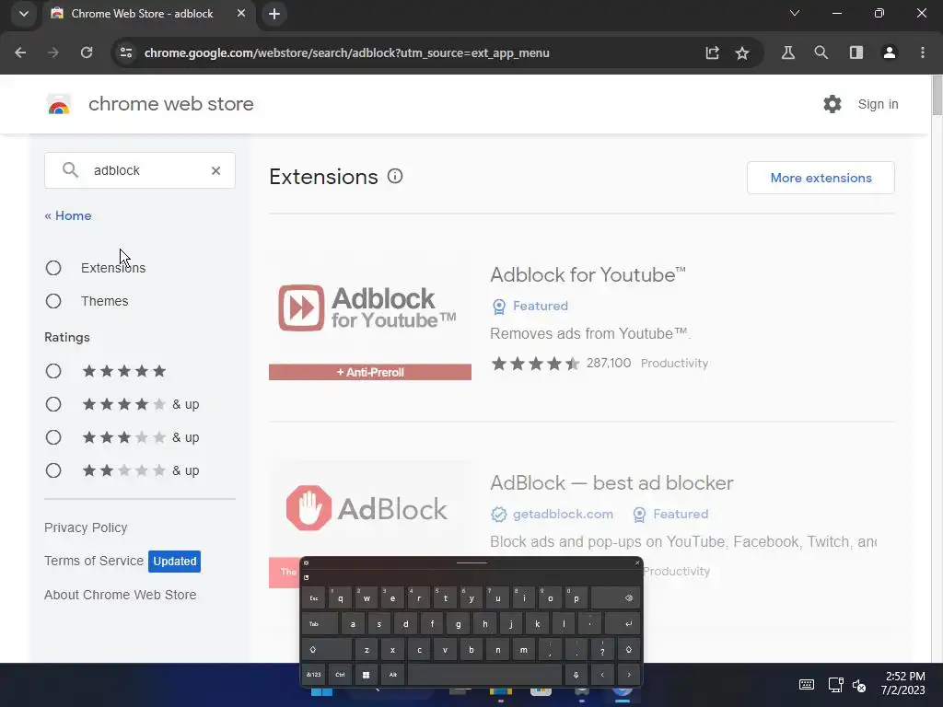The image size is (943, 707).
Task: Bookmark this page with the star icon
Action: (742, 52)
